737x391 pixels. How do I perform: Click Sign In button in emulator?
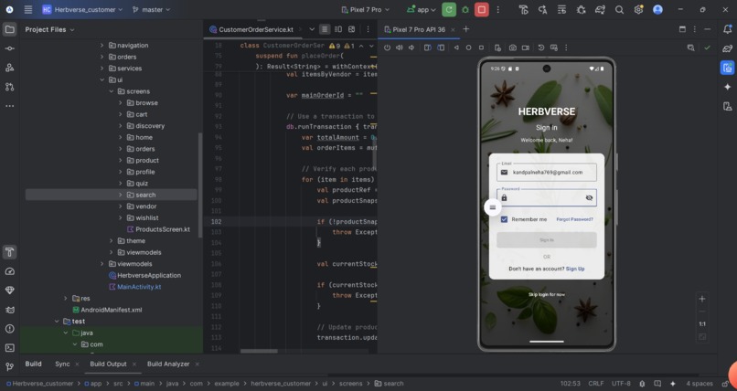point(546,240)
